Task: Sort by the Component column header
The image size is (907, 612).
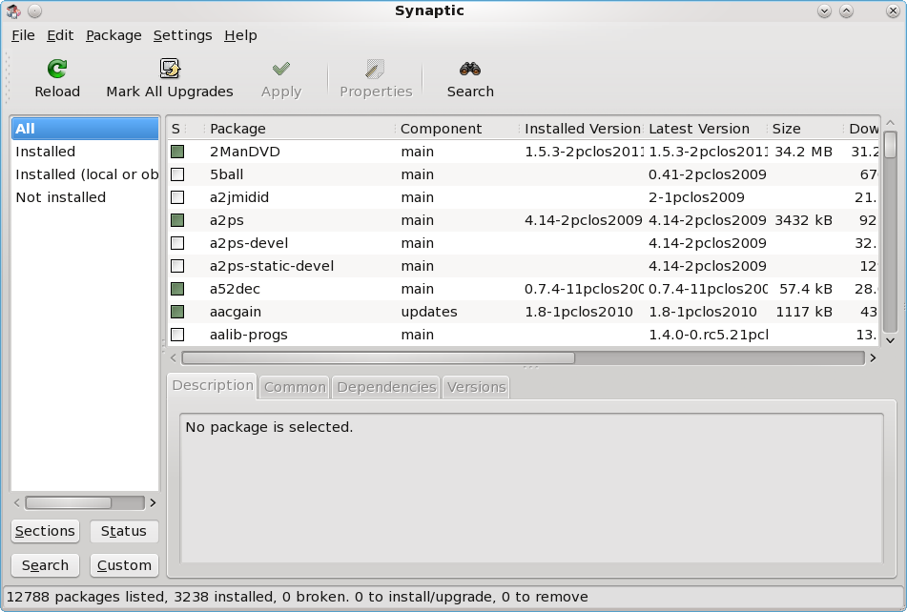Action: click(457, 129)
